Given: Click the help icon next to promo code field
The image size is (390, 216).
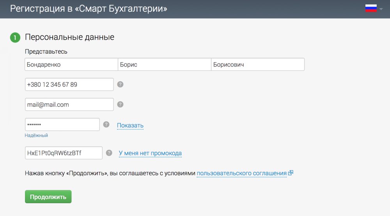Looking at the screenshot, I should click(109, 153).
